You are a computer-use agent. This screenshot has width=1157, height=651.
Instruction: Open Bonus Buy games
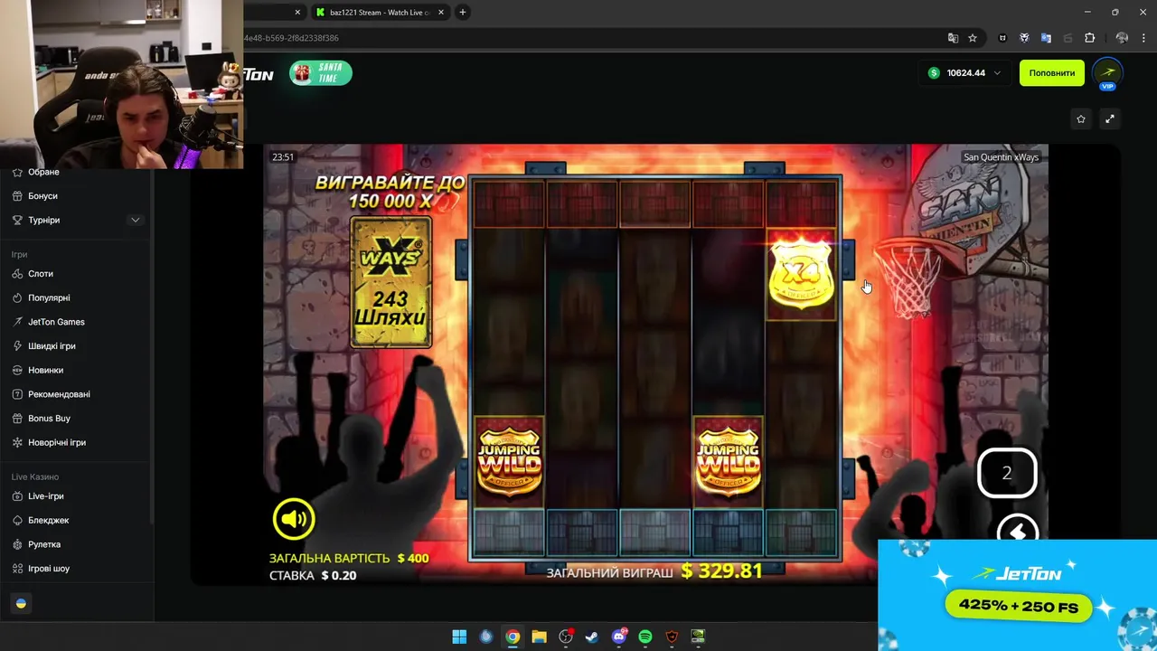click(x=49, y=419)
